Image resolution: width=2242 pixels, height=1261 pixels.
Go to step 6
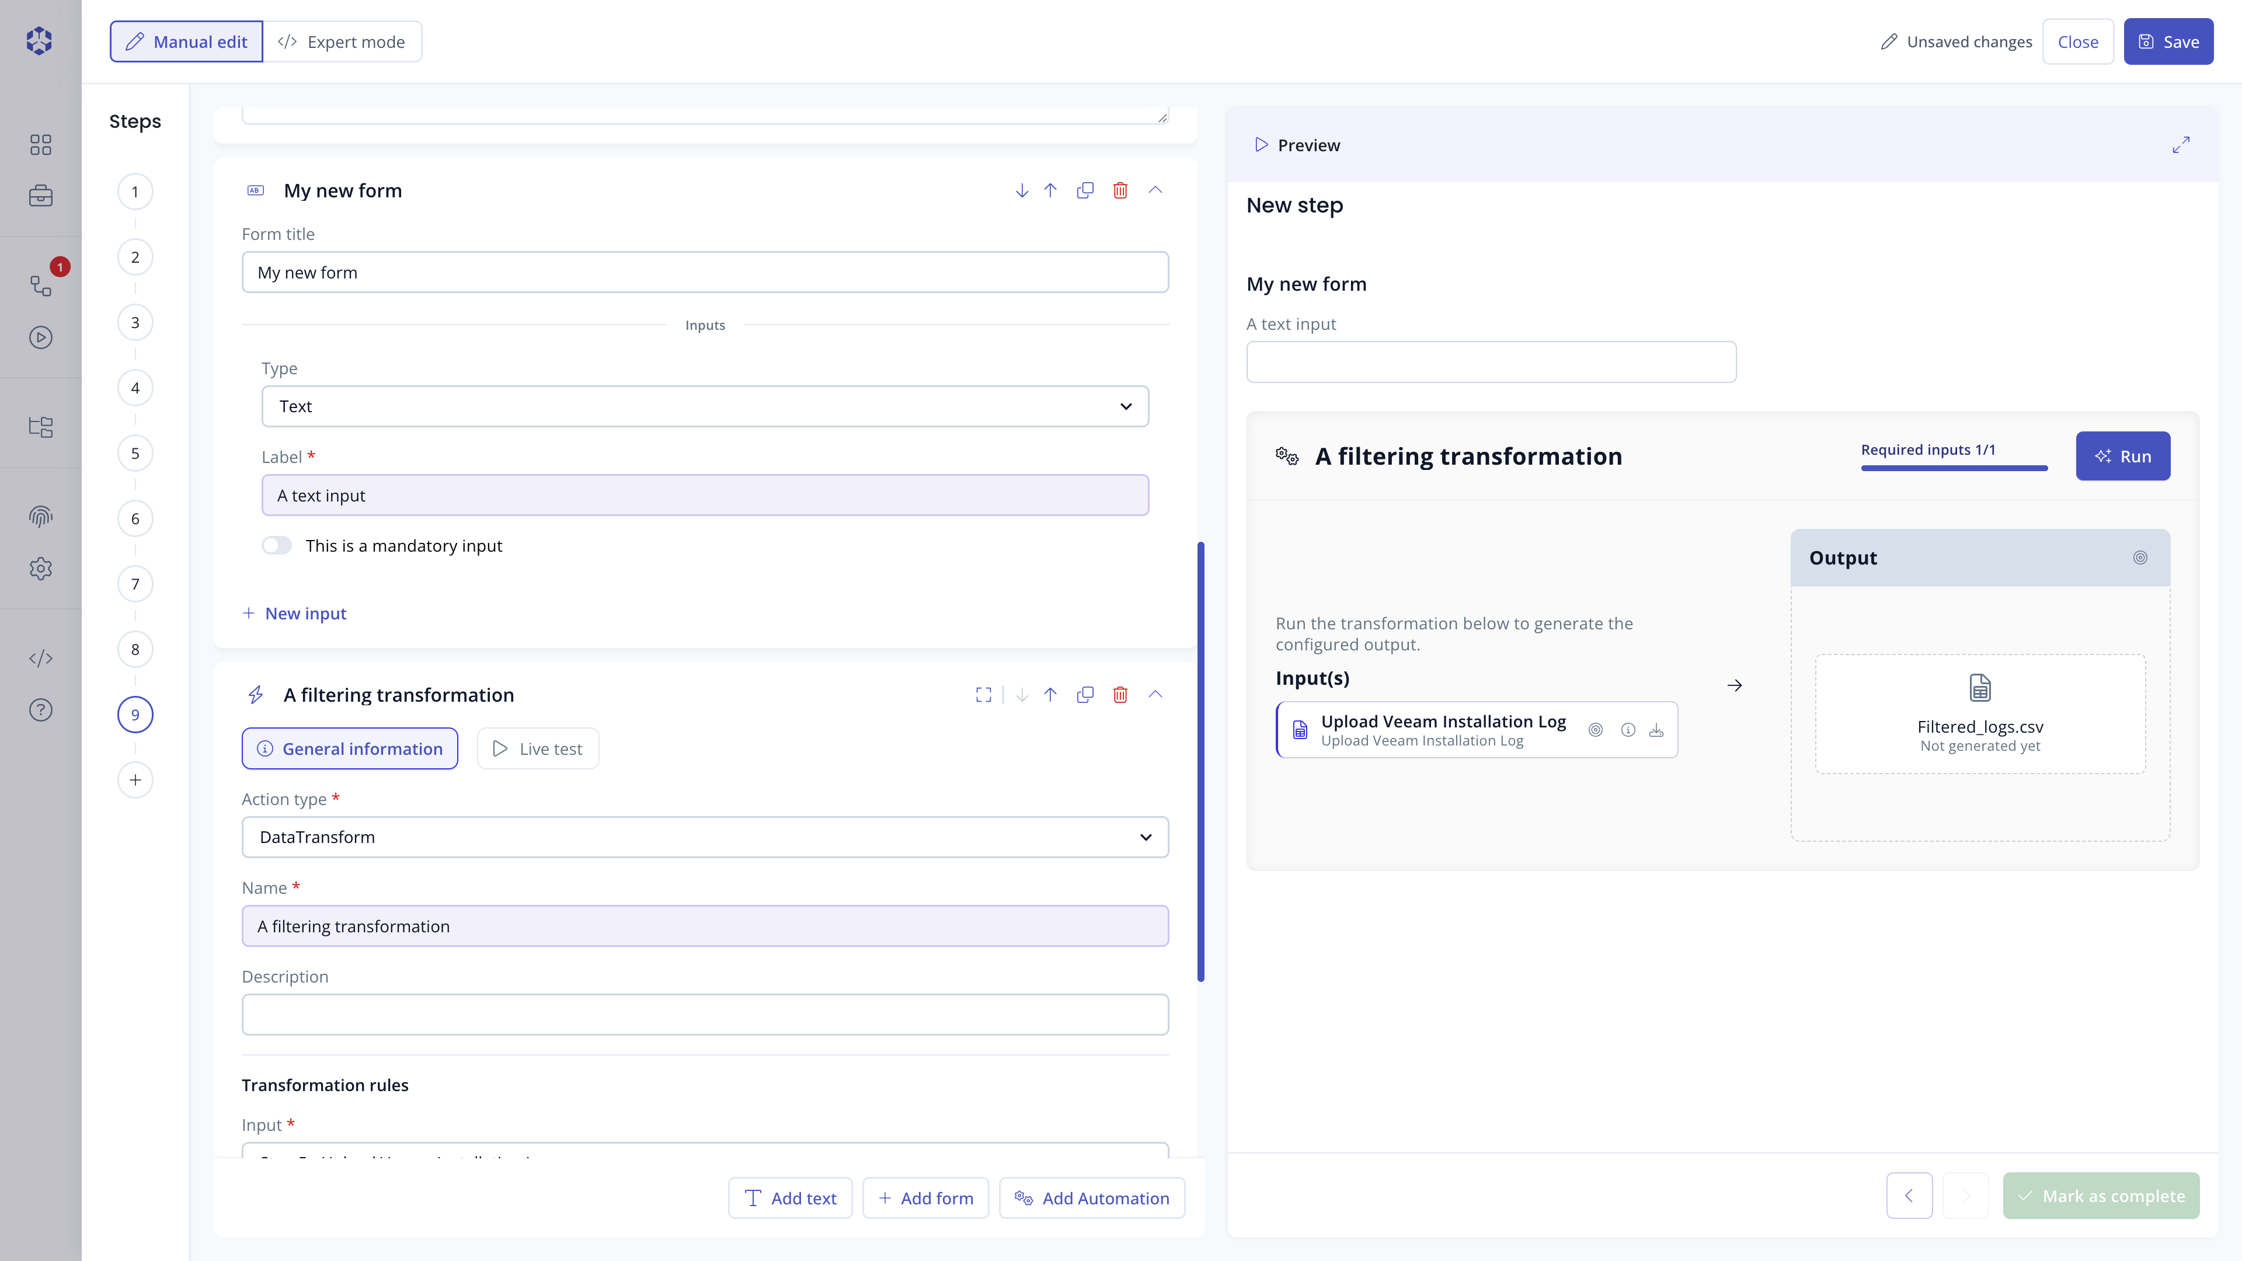coord(135,518)
